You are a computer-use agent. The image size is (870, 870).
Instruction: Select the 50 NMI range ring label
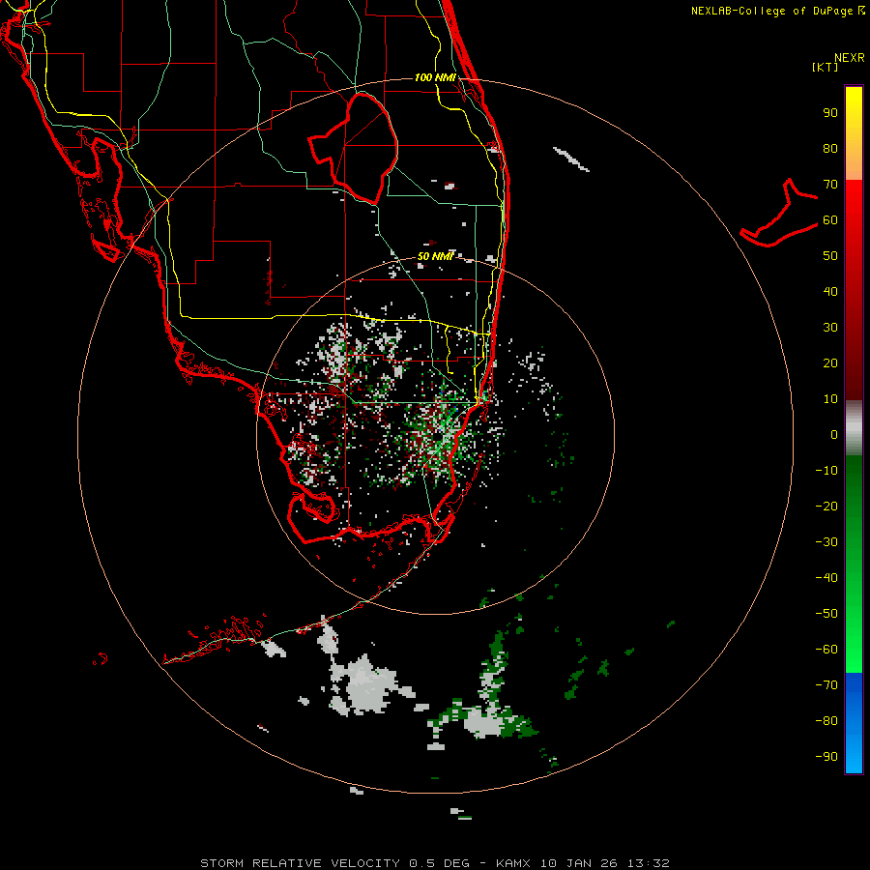coord(435,256)
